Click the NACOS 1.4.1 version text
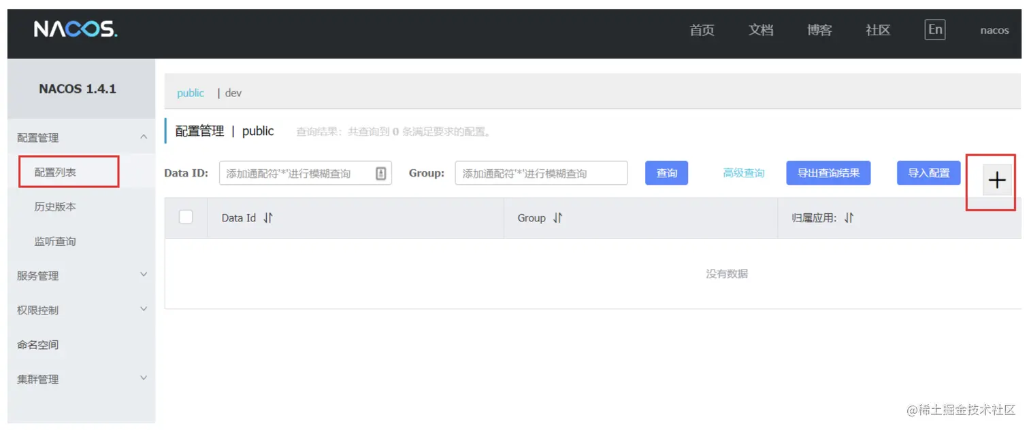 pyautogui.click(x=78, y=89)
